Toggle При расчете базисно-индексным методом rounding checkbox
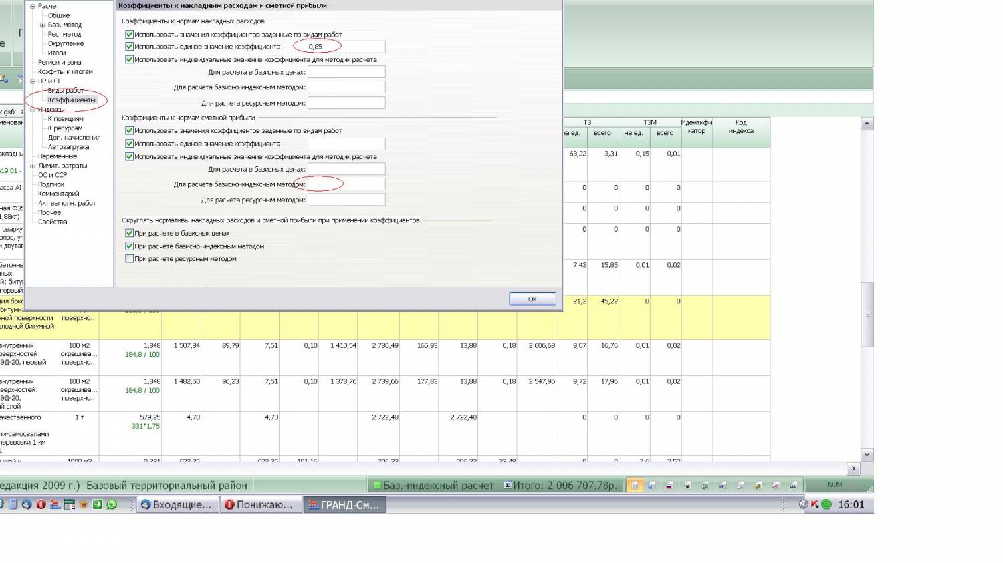 point(130,246)
